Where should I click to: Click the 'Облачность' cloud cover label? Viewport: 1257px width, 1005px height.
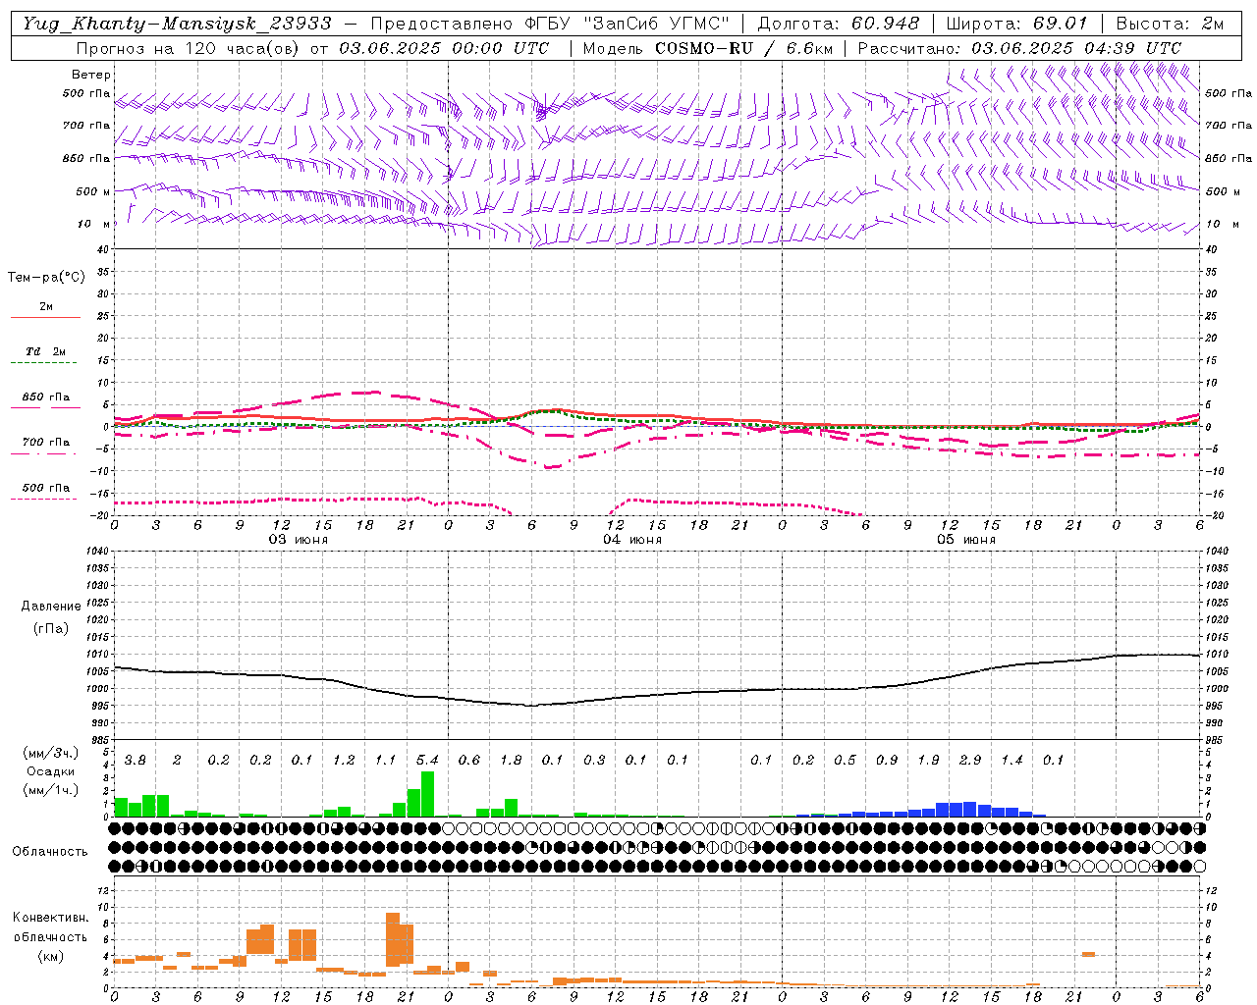tap(49, 851)
